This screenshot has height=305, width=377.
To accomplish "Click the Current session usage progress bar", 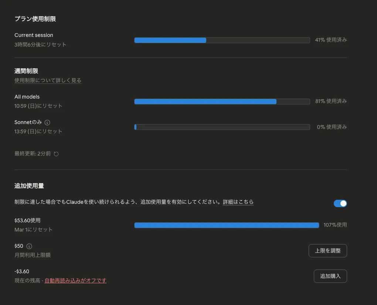I will [x=222, y=40].
